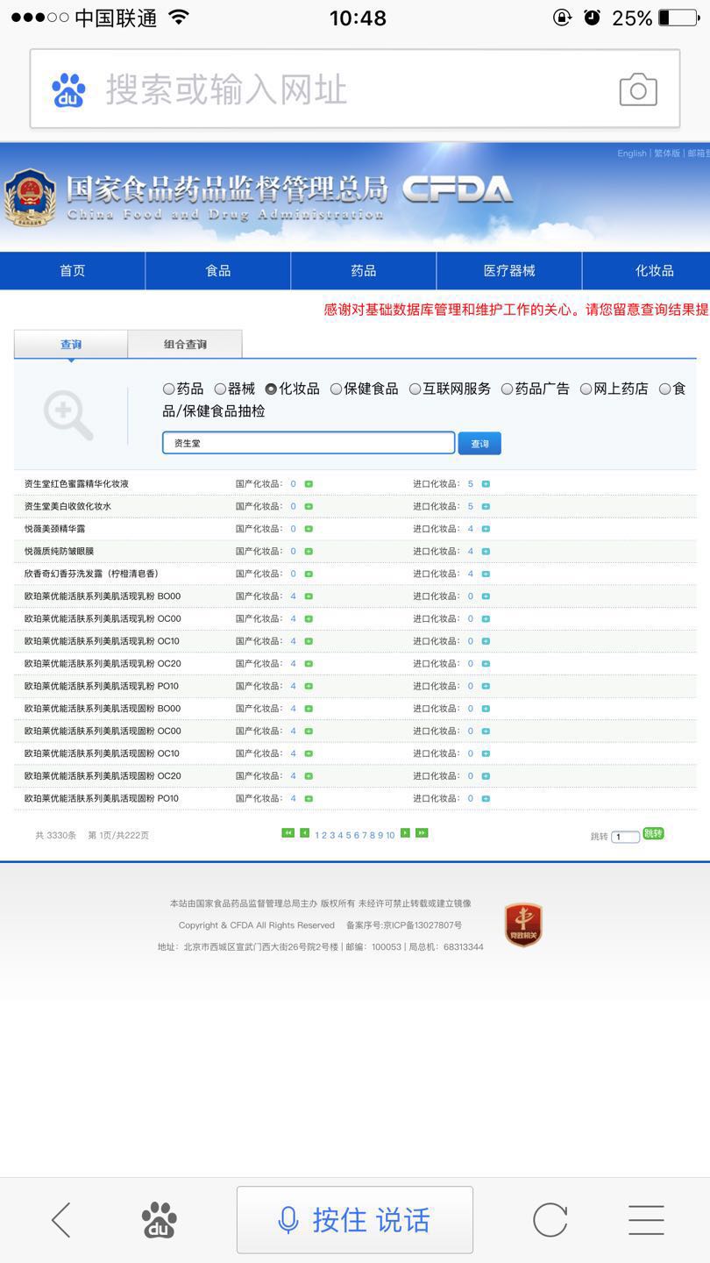The image size is (710, 1263).
Task: Open the browser hamburger menu
Action: coord(646,1219)
